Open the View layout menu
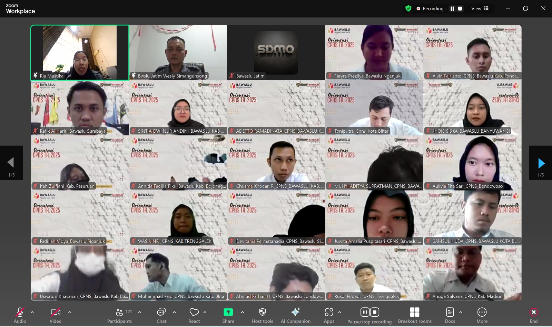Image resolution: width=552 pixels, height=327 pixels. click(x=480, y=9)
